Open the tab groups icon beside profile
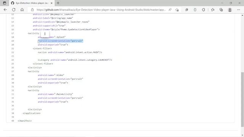 pyautogui.click(x=221, y=10)
